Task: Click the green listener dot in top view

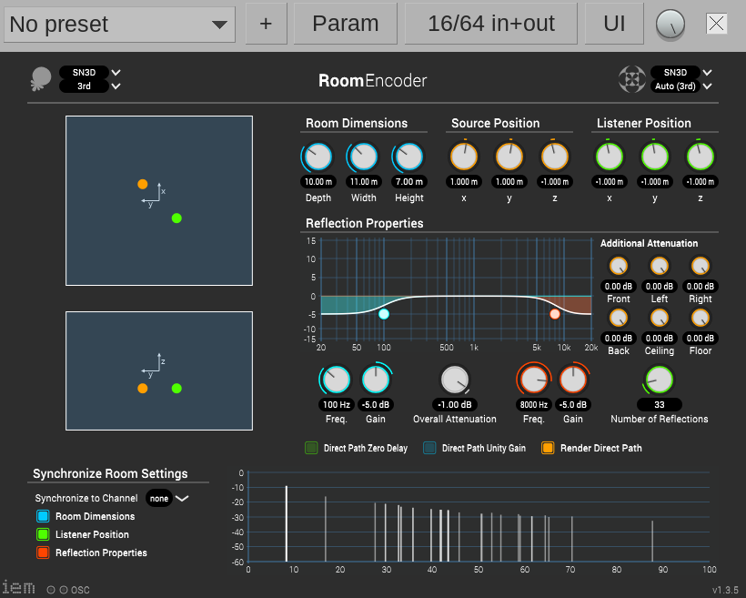Action: [176, 218]
